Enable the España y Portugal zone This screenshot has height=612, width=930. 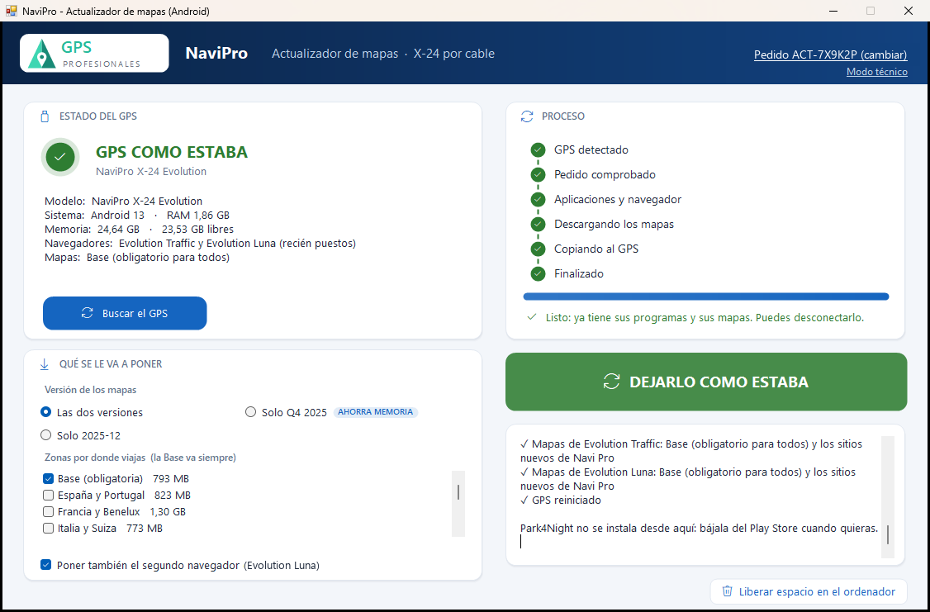coord(48,496)
